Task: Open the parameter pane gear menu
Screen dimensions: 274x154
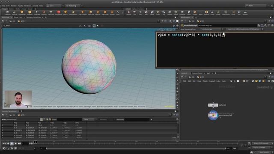Action: click(259, 26)
